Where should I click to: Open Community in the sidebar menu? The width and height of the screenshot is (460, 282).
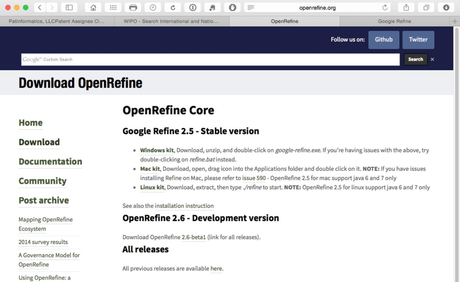[x=43, y=181]
